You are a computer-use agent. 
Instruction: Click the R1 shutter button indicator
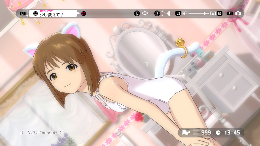click(x=230, y=13)
